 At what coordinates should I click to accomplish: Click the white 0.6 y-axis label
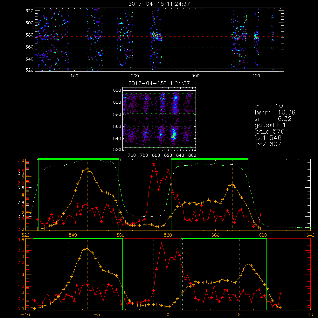pyautogui.click(x=21, y=188)
